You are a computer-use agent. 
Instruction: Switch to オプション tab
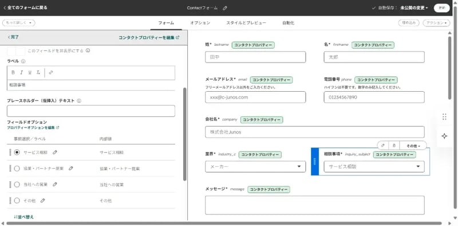tap(200, 23)
